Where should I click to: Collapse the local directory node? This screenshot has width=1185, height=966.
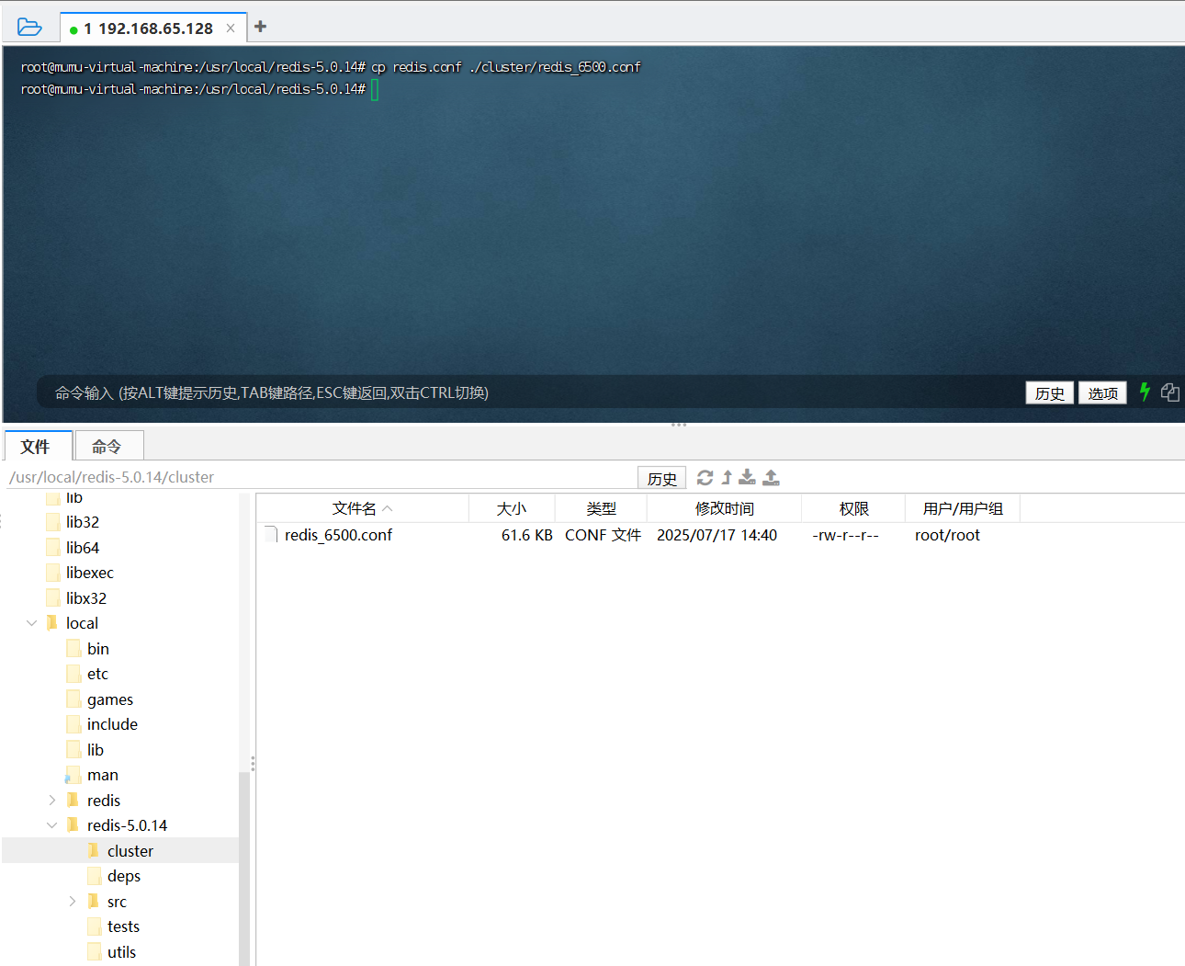tap(31, 622)
